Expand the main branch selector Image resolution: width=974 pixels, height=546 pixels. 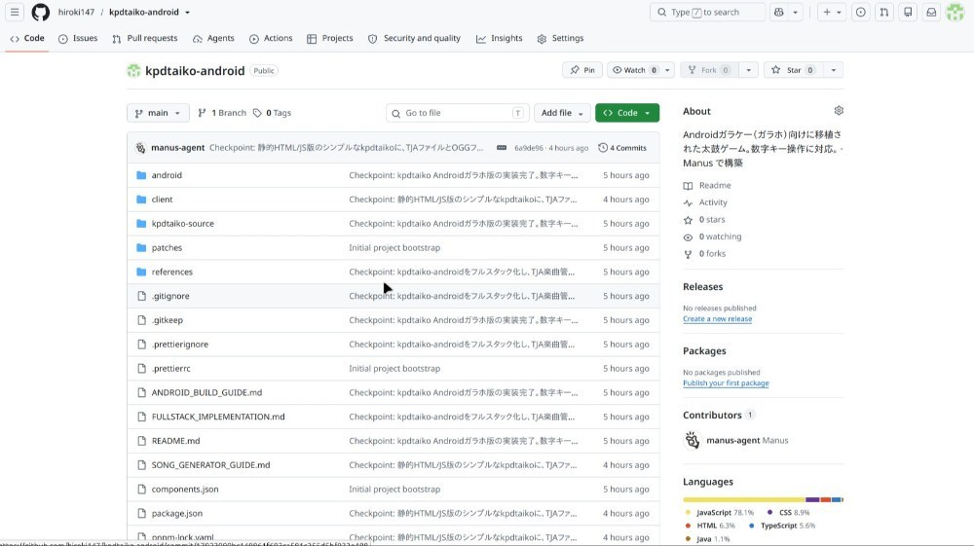click(x=157, y=113)
